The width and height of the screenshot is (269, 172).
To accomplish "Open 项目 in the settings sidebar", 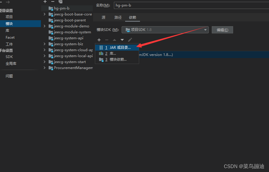I will pyautogui.click(x=9, y=17).
